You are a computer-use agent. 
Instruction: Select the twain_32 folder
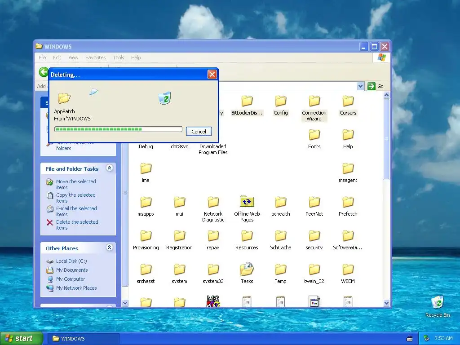pos(314,274)
